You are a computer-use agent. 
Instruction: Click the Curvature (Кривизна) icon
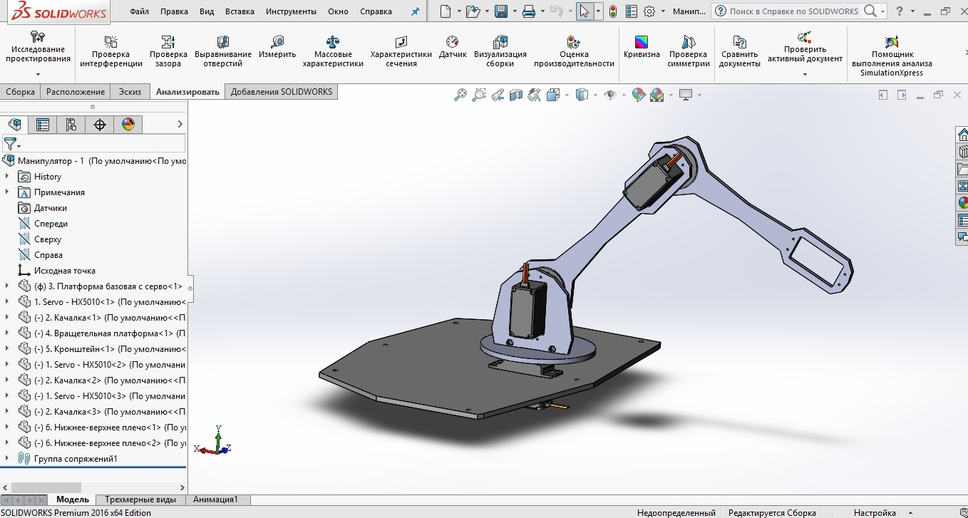click(x=642, y=42)
